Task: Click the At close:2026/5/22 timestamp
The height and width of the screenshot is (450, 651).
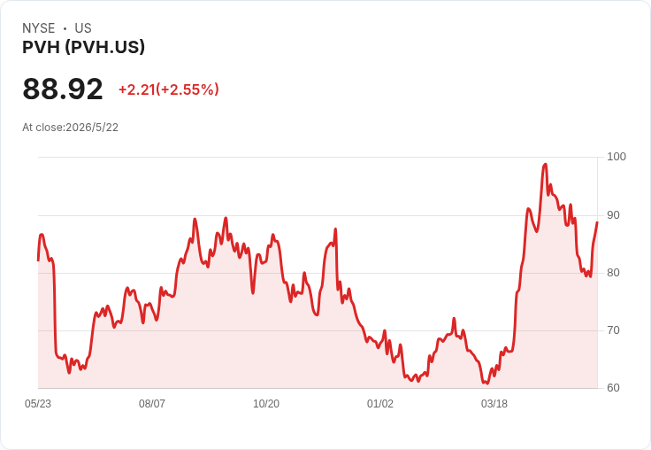Action: 70,128
